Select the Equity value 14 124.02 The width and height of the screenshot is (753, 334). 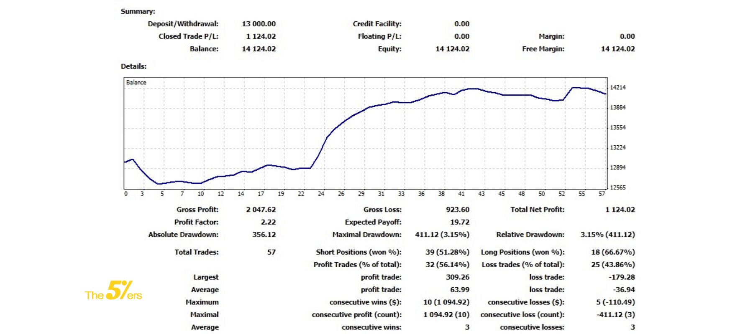pos(452,49)
